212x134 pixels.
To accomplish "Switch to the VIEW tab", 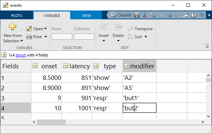I will click(x=86, y=16).
